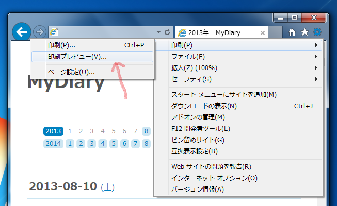Expand the ファイル(F) submenu
Viewport: 337px width, 206px height.
click(188, 57)
